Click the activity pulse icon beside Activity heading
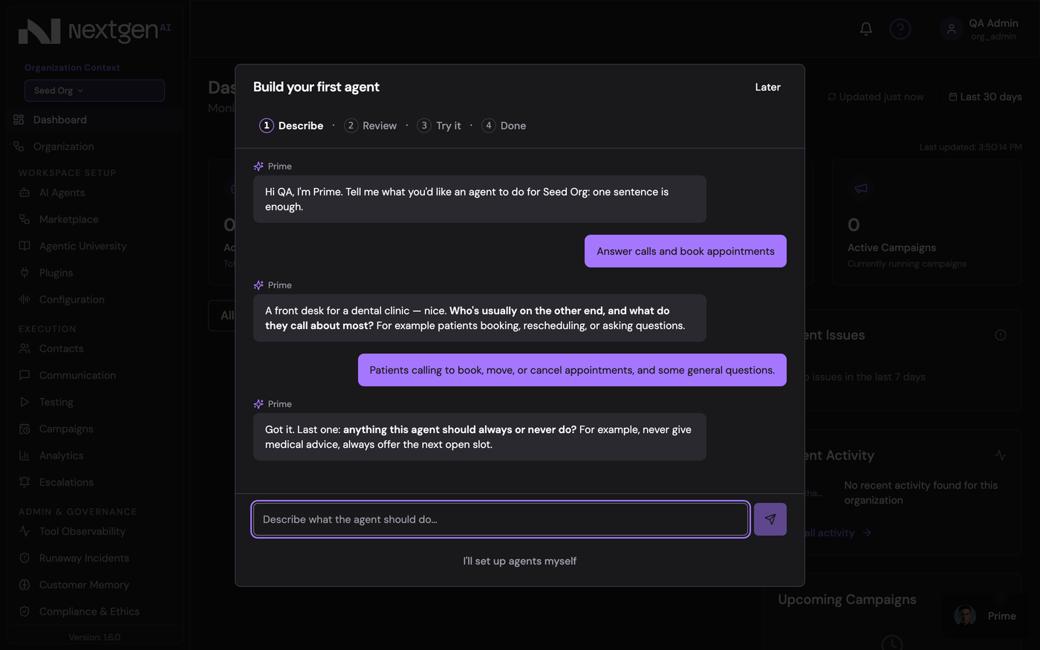The width and height of the screenshot is (1040, 650). click(1001, 455)
